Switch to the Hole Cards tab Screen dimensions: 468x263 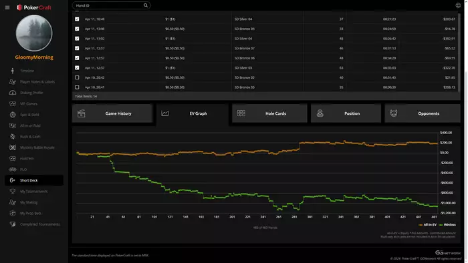click(269, 113)
